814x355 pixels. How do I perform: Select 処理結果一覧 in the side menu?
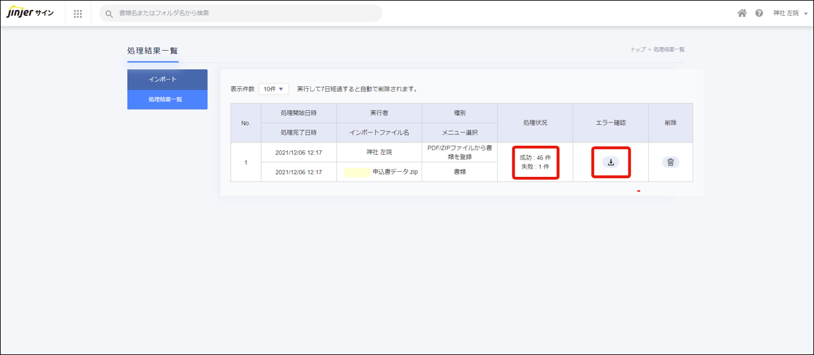pyautogui.click(x=167, y=100)
